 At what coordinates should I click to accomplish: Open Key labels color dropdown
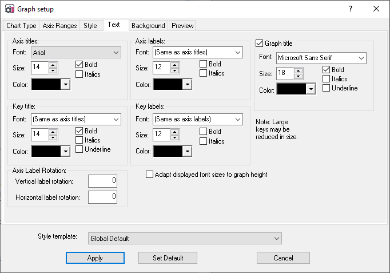(188, 151)
